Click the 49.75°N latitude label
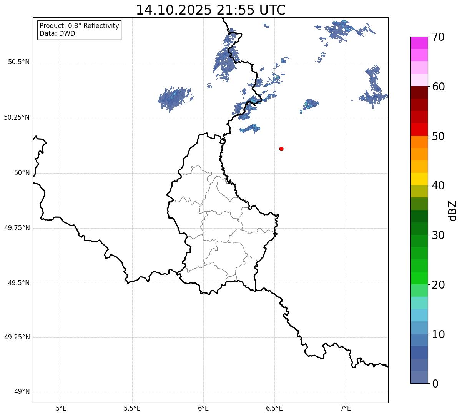Image resolution: width=462 pixels, height=416 pixels. 17,228
